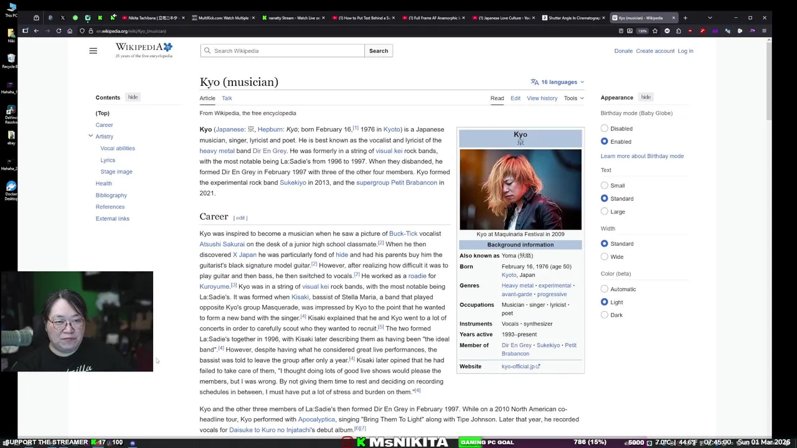Click the Search button
Screen dimensions: 797x448
pyautogui.click(x=379, y=51)
